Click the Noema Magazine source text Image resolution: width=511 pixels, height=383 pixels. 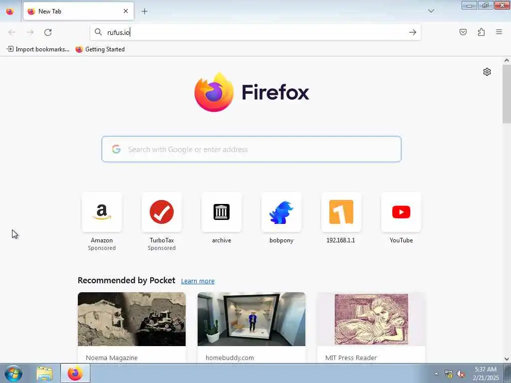click(x=111, y=358)
